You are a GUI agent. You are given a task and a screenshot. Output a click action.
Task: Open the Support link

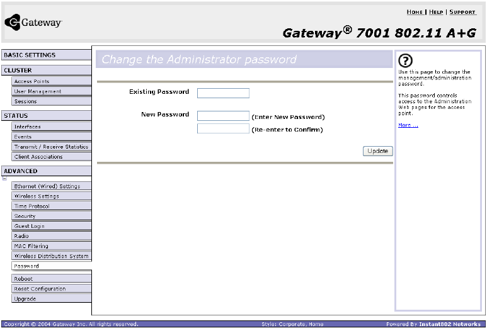tap(462, 12)
